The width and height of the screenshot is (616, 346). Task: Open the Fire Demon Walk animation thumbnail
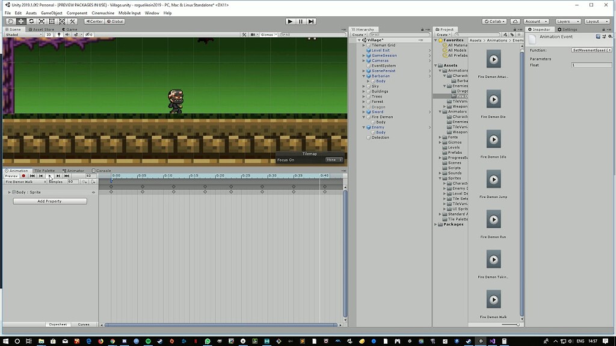coord(493,299)
